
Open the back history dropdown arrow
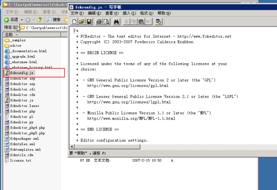pos(22,20)
